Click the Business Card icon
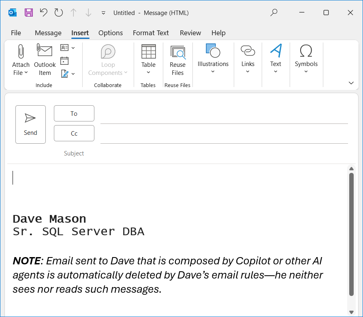 64,48
